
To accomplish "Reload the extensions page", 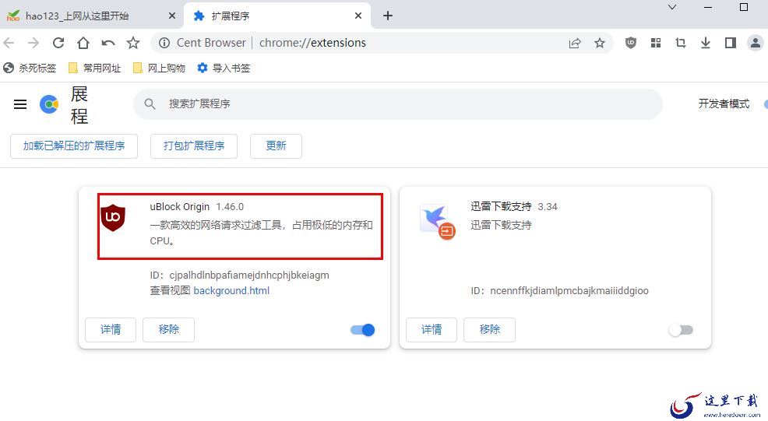I will coord(58,43).
